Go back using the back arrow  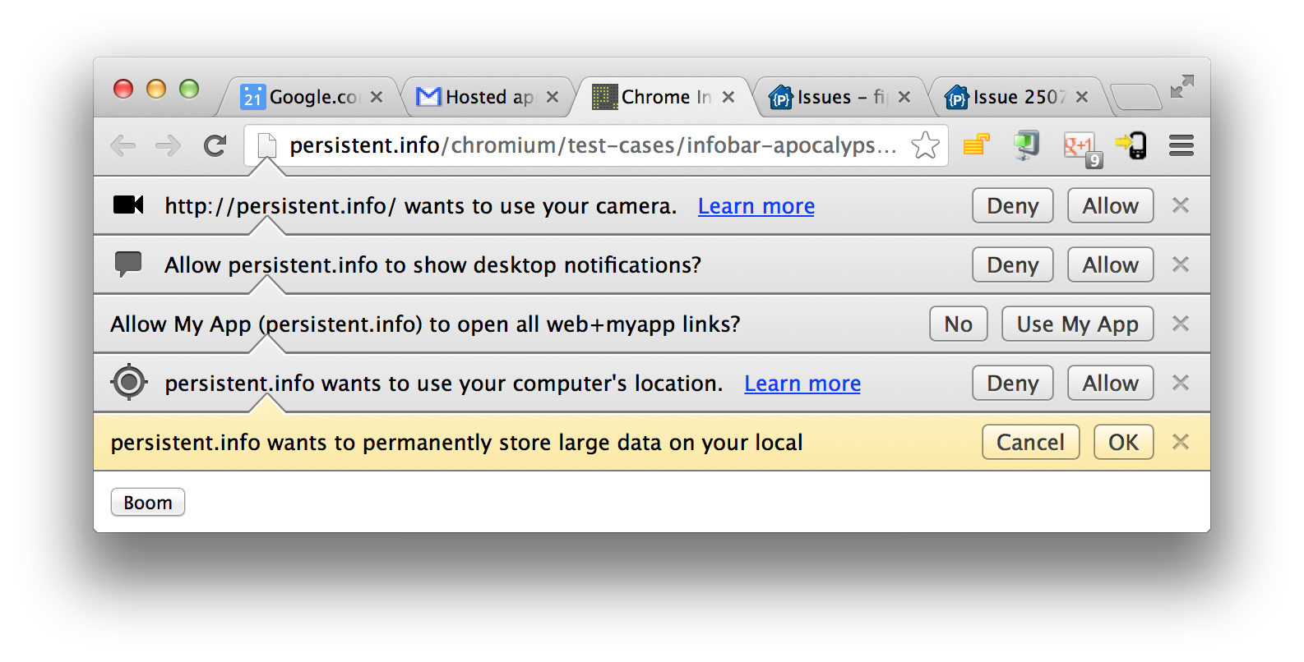click(x=123, y=146)
